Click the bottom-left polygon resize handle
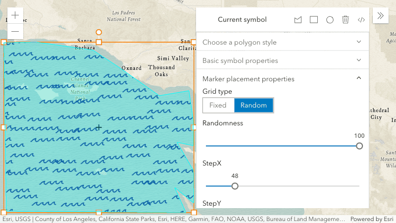 pos(4,212)
